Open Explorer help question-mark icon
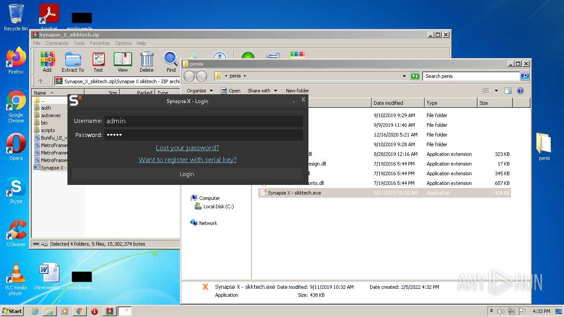This screenshot has width=564, height=317. pyautogui.click(x=520, y=91)
